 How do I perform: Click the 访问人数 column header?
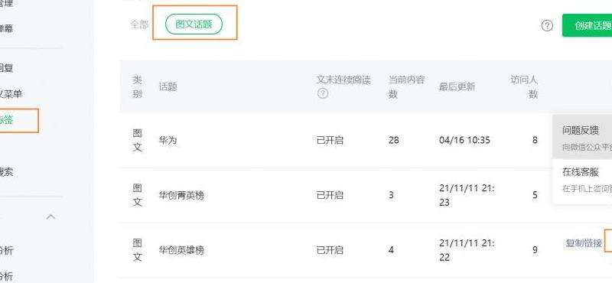524,87
